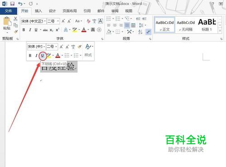226x167 pixels.
Task: Switch to the 页面布局 tab
Action: click(x=70, y=11)
